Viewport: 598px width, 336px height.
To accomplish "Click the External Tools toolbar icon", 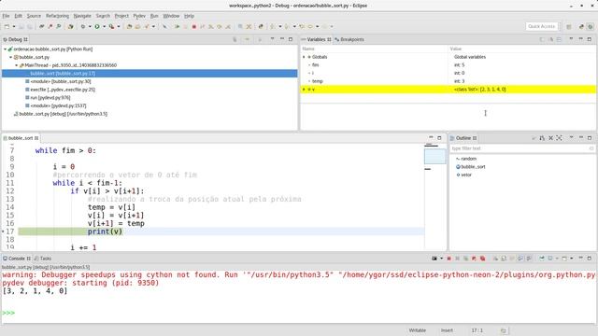I will click(x=111, y=26).
